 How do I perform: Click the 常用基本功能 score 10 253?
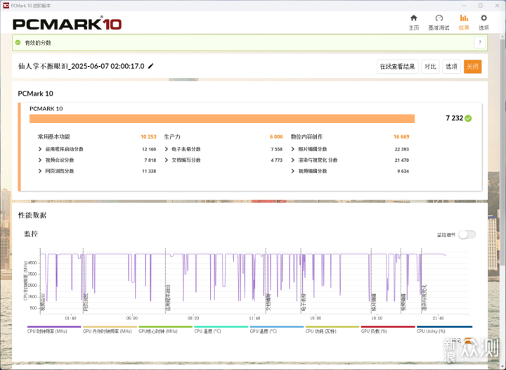click(148, 137)
